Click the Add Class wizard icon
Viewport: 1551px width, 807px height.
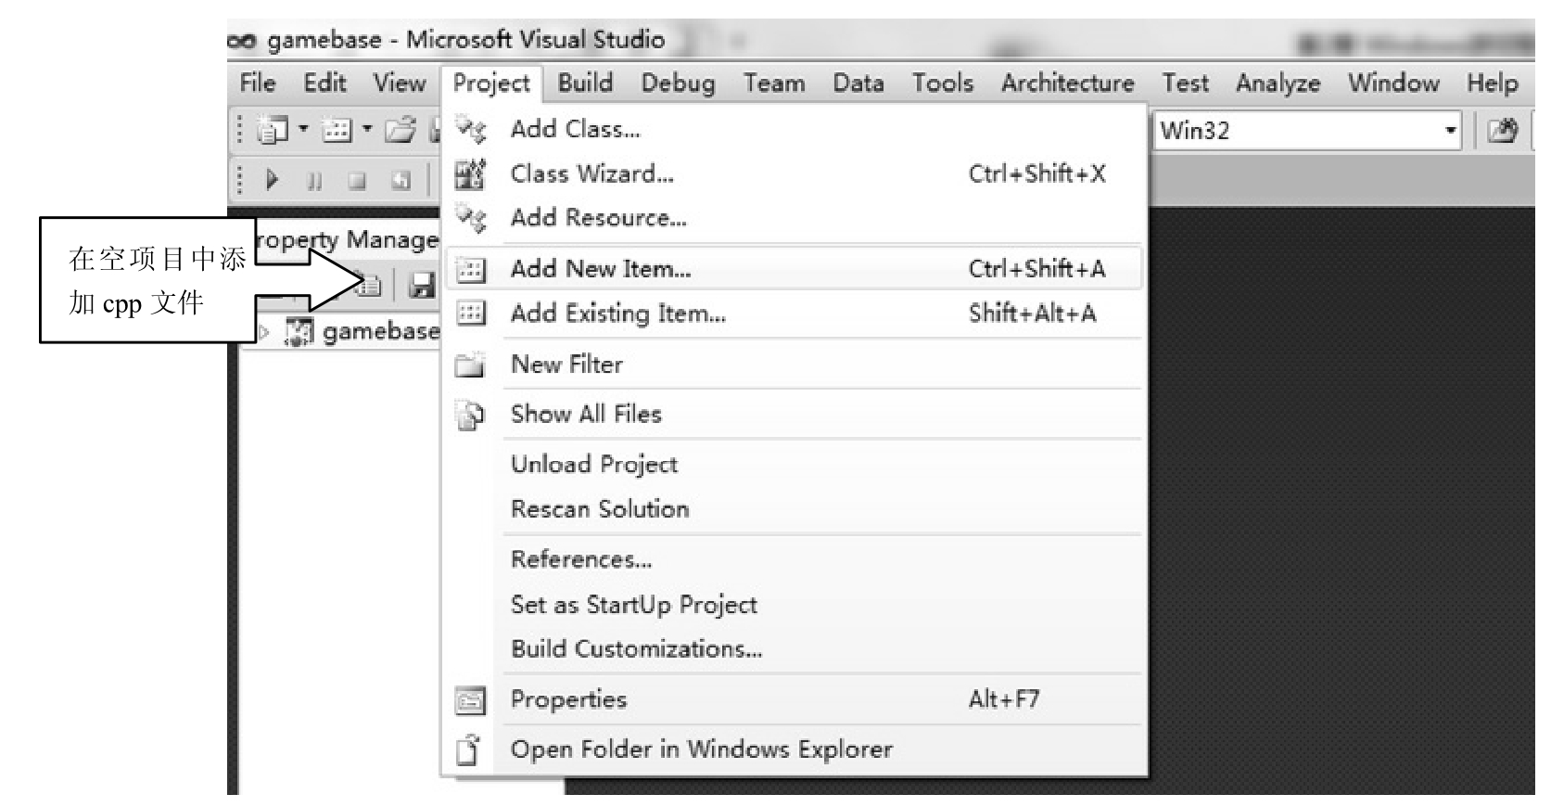click(471, 130)
